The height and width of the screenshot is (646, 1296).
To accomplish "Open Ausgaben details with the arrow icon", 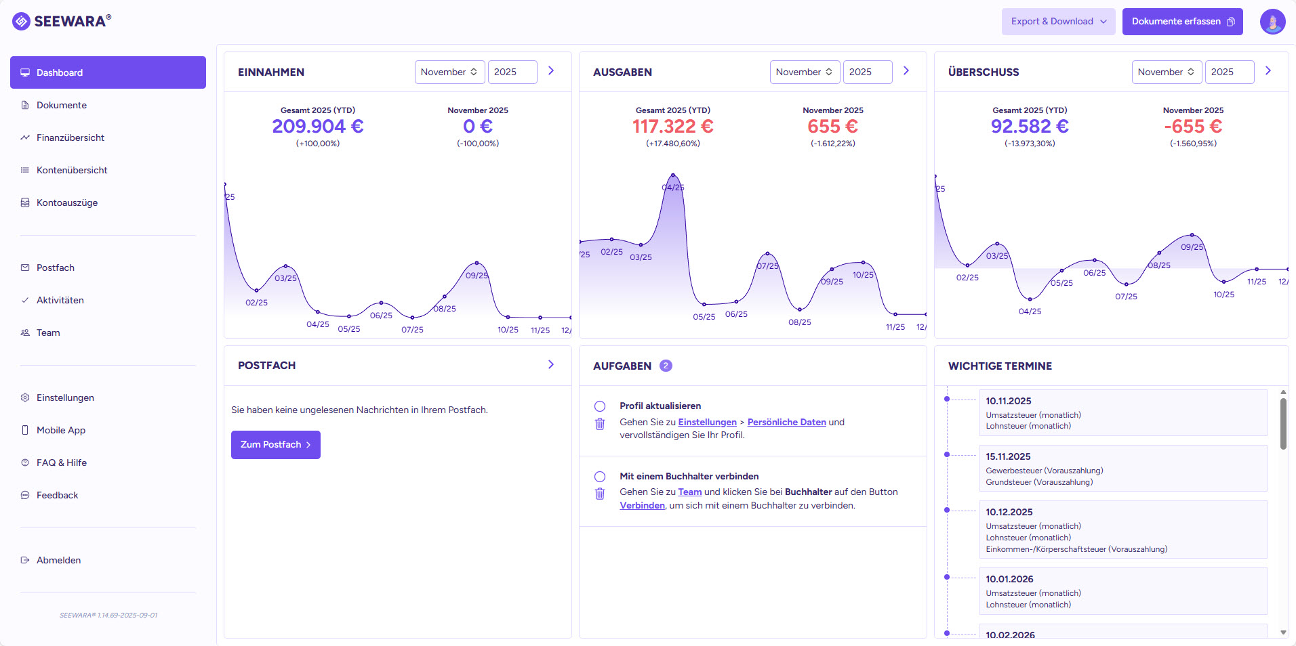I will (906, 70).
